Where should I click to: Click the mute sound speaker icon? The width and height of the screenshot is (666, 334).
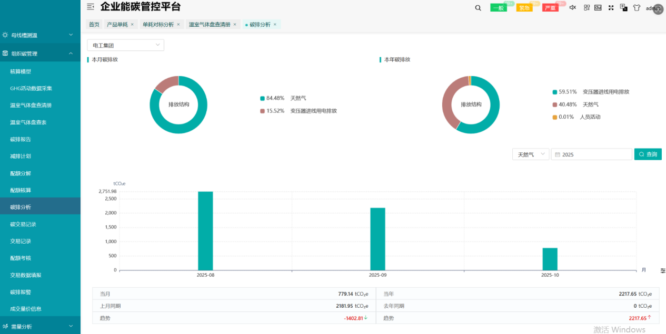click(x=573, y=8)
